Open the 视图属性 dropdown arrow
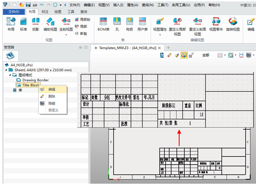The width and height of the screenshot is (256, 186). pos(160,35)
